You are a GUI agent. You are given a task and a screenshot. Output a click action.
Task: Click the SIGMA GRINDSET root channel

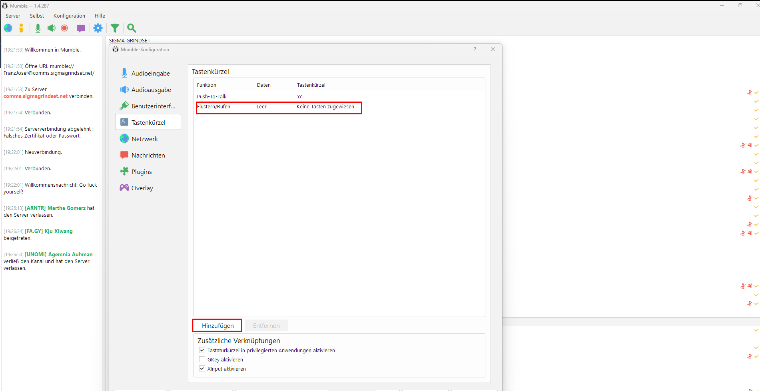point(130,40)
